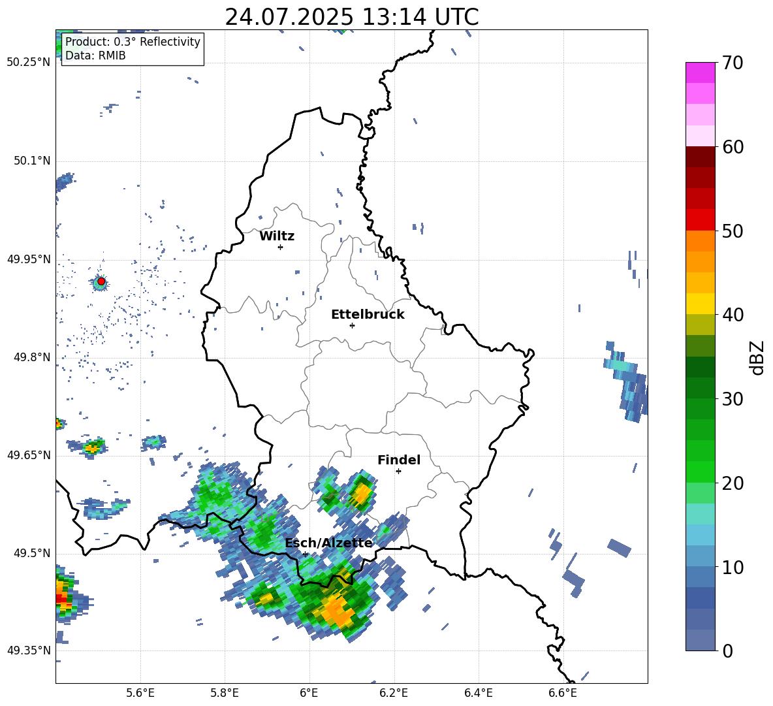
Task: Click the bright red swatch just above 50
Action: point(700,220)
